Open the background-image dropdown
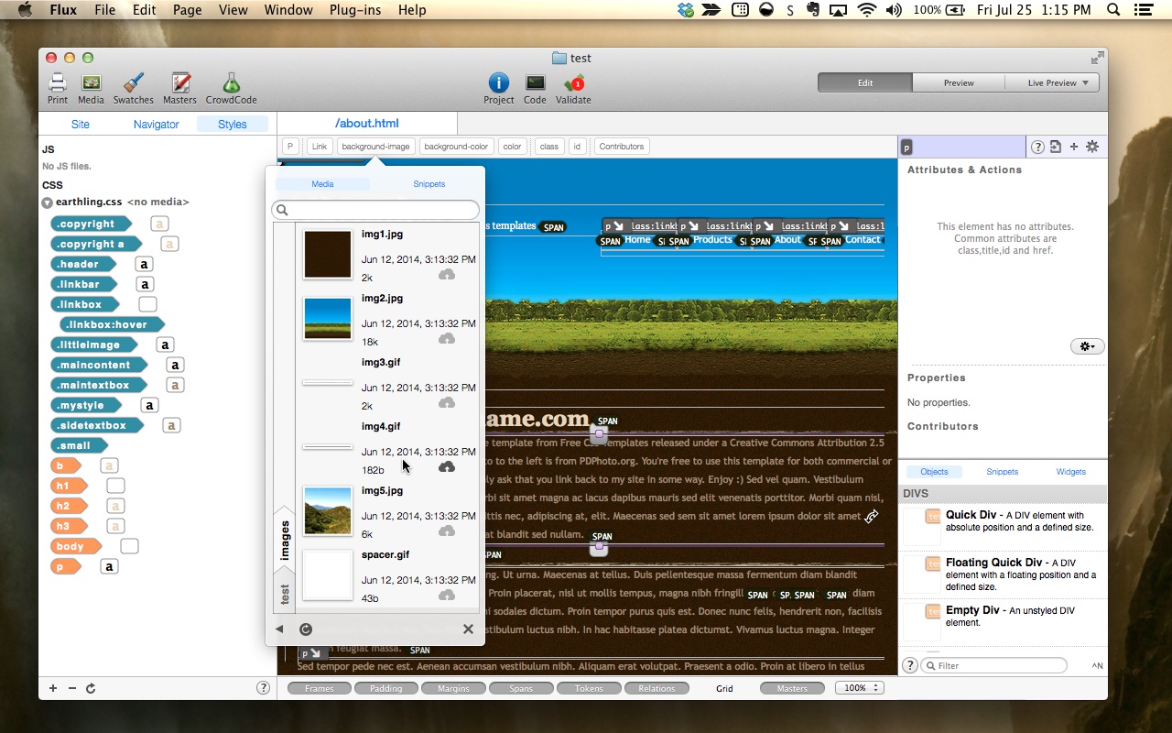 pyautogui.click(x=375, y=147)
